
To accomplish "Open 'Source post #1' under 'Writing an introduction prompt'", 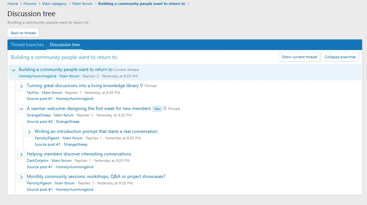I will pos(47,145).
